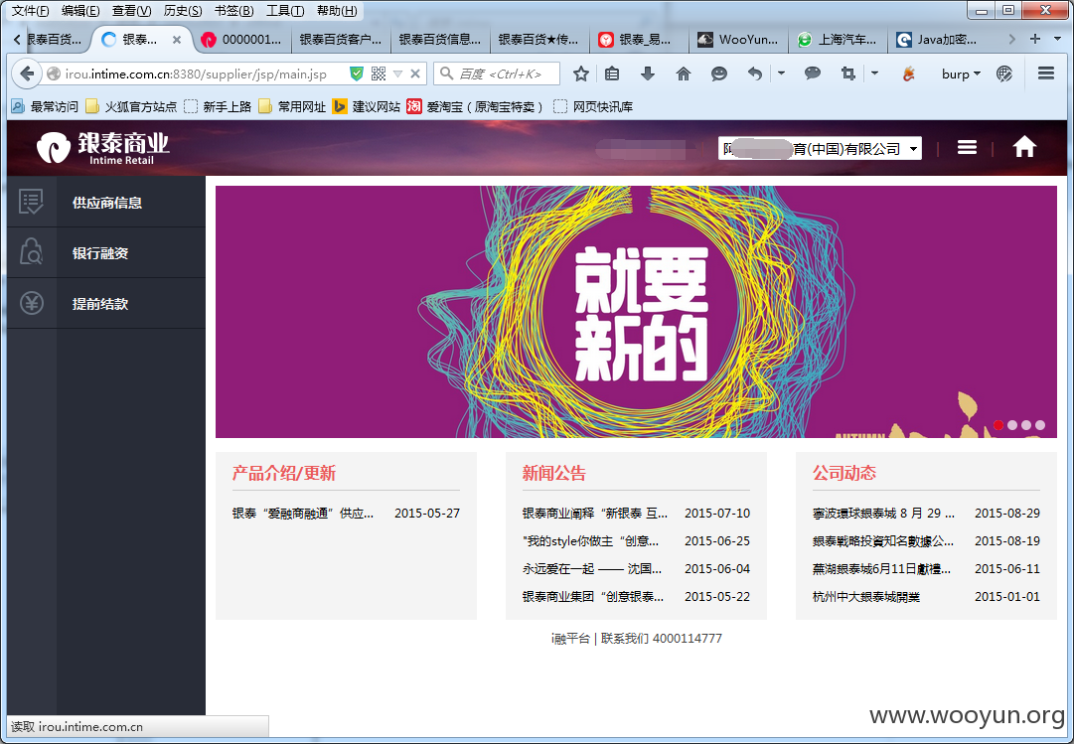This screenshot has height=744, width=1074.
Task: Open the 书签(B) menu
Action: [x=233, y=11]
